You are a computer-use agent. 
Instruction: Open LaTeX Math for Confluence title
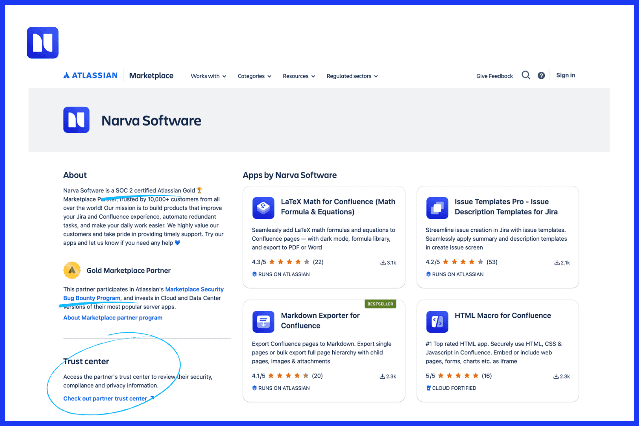point(338,207)
